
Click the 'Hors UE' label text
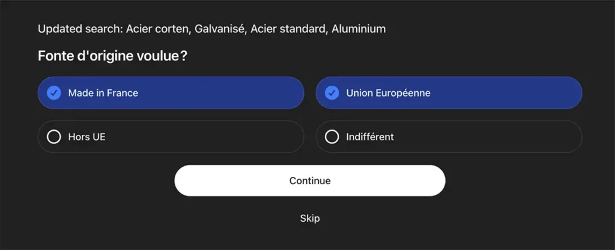(86, 137)
